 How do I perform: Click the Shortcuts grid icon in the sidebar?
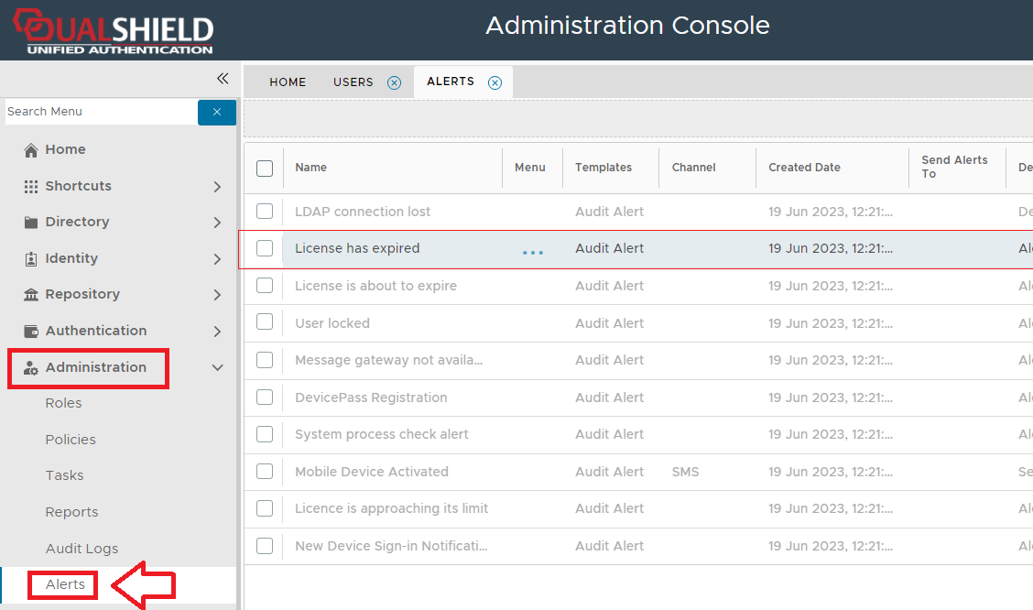coord(31,186)
